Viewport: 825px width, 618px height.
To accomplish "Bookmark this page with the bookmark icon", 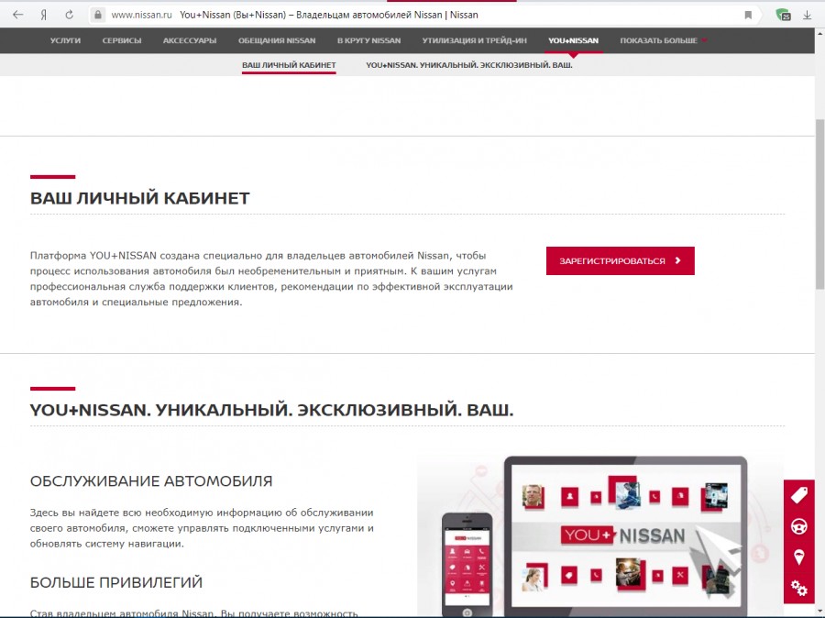I will pos(748,16).
